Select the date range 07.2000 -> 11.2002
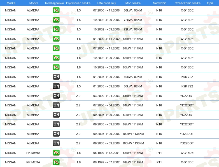The height and width of the screenshot is (167, 219). [x=106, y=48]
